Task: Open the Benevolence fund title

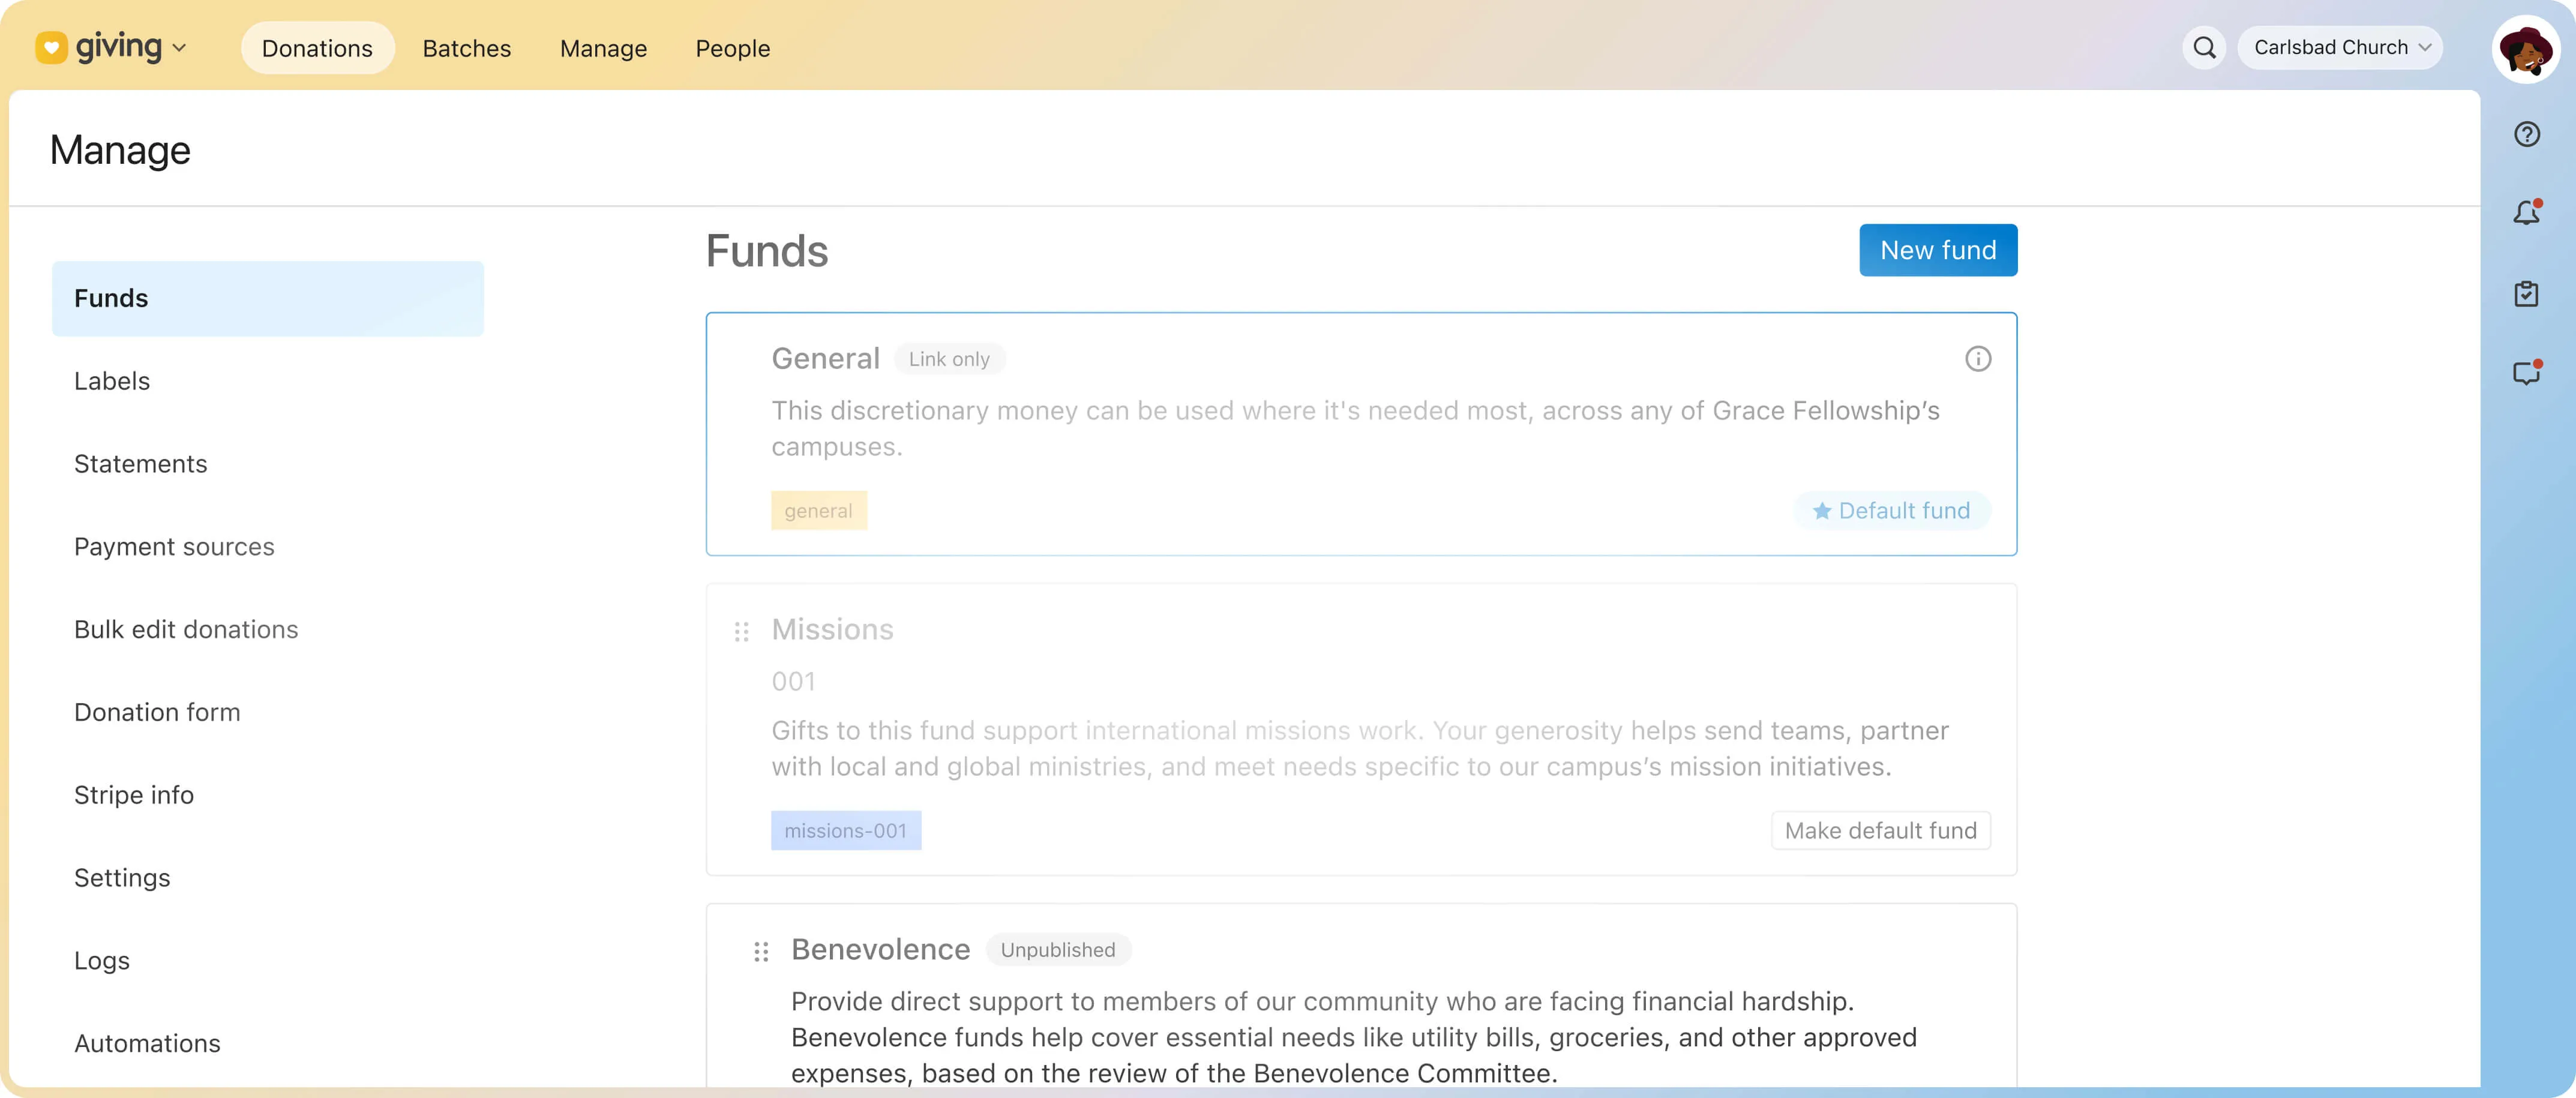Action: [880, 949]
